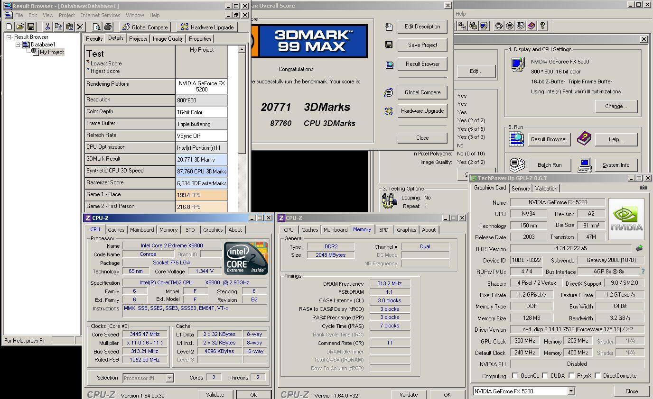The height and width of the screenshot is (399, 653).
Task: Click the icon beside Hardware Upgrade score button
Action: click(x=389, y=111)
